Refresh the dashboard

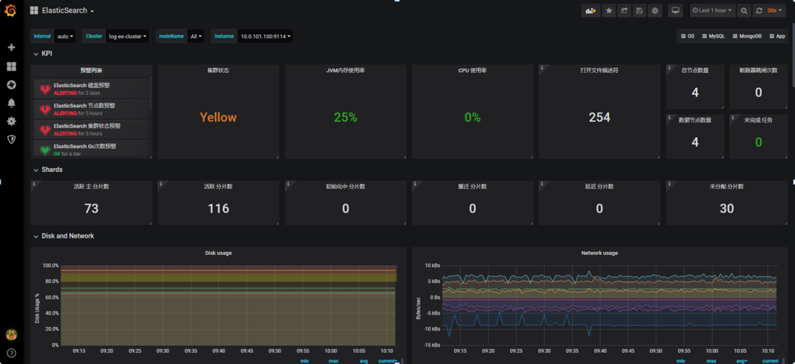point(759,10)
